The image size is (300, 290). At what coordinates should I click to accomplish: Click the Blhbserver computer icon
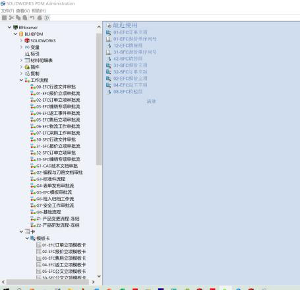click(15, 27)
